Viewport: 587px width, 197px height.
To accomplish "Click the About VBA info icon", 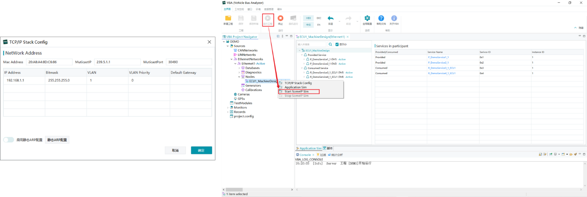I will pyautogui.click(x=394, y=19).
